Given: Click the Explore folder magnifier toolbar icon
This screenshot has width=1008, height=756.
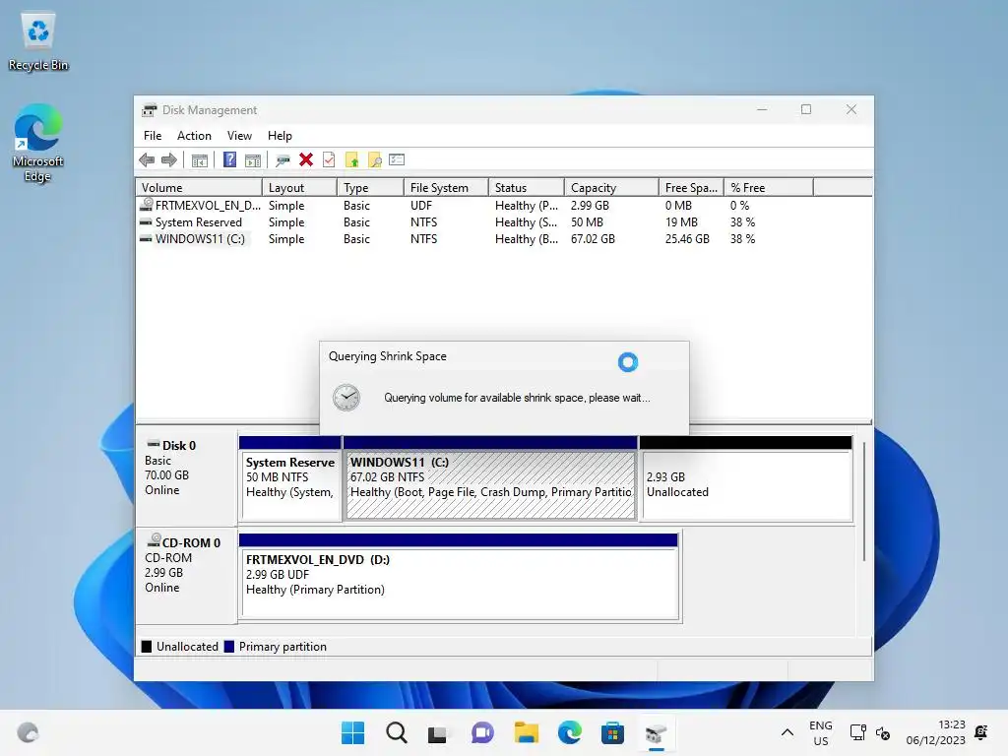Looking at the screenshot, I should pyautogui.click(x=375, y=160).
